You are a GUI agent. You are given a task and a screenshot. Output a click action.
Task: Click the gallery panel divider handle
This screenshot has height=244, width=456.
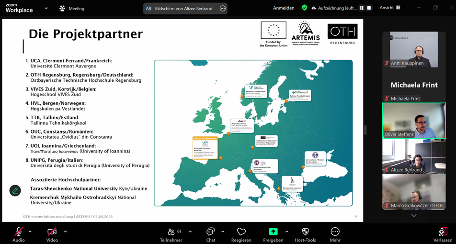(365, 130)
